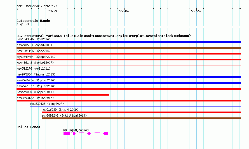
Task: Click the ruler's left arrowhead
Action: point(17,9)
